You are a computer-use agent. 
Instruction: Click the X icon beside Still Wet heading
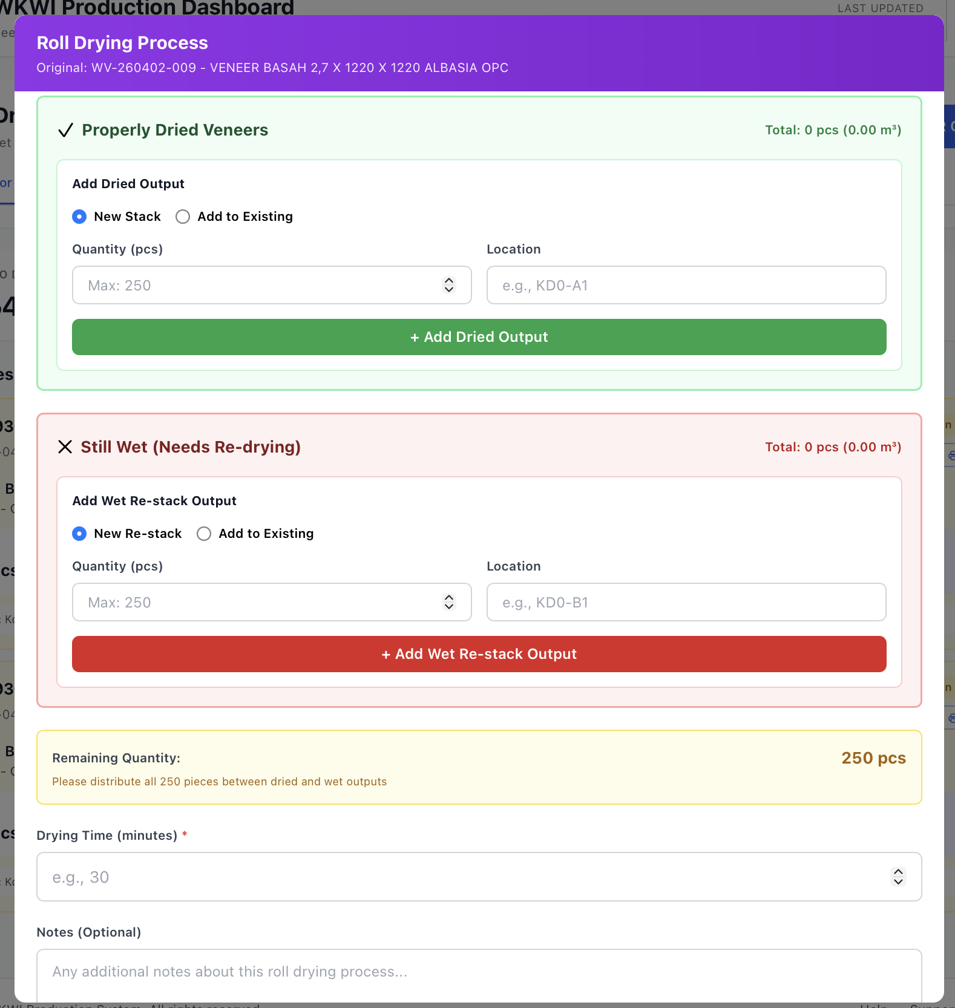click(65, 447)
